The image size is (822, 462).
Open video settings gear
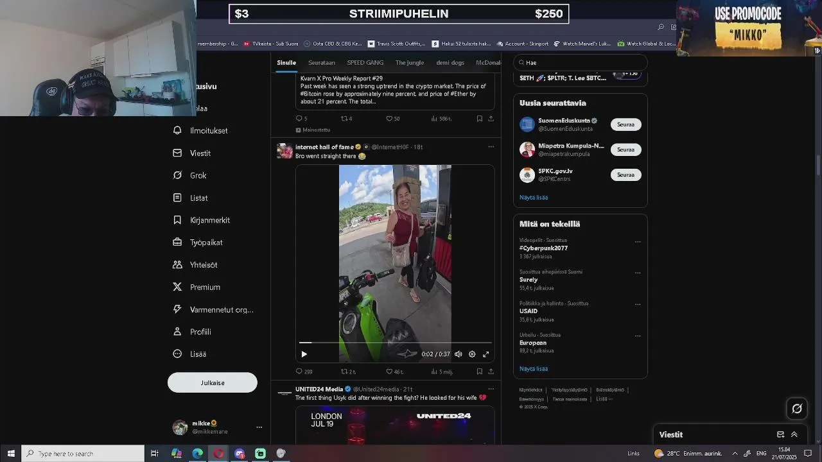pyautogui.click(x=472, y=354)
